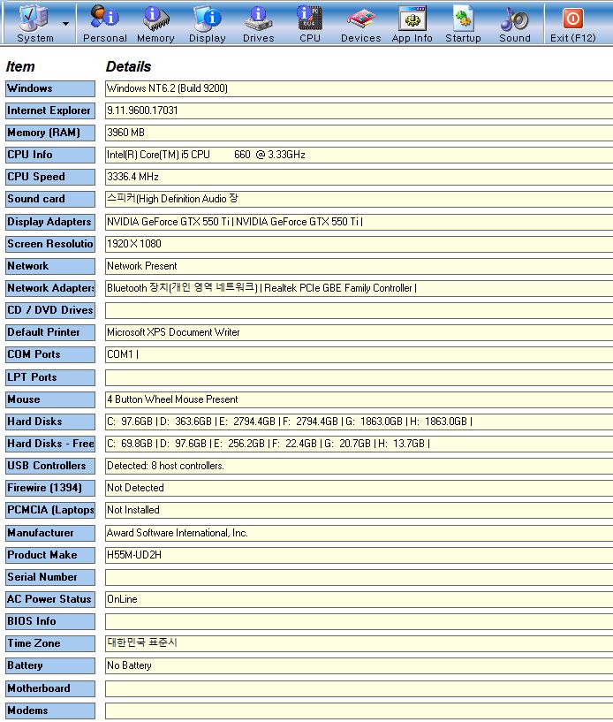Click the Devices toolbar icon
This screenshot has height=722, width=613.
coord(360,19)
